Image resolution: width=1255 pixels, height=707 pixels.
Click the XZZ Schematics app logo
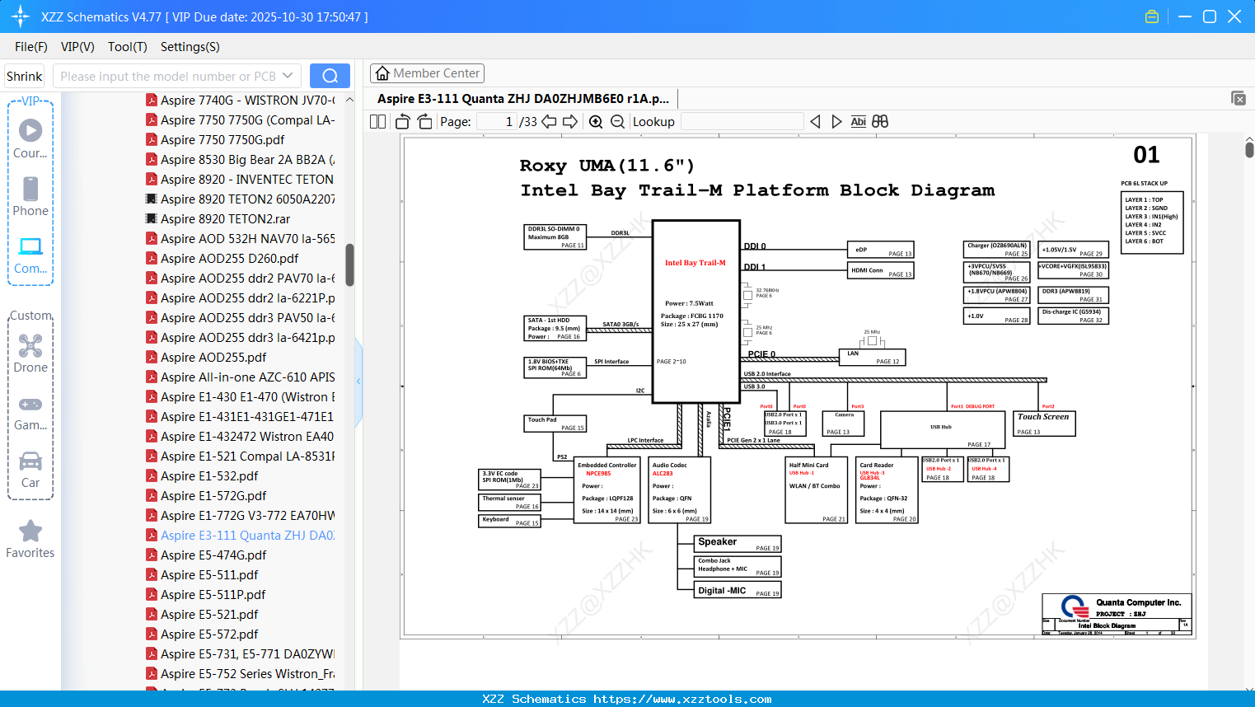pos(21,16)
